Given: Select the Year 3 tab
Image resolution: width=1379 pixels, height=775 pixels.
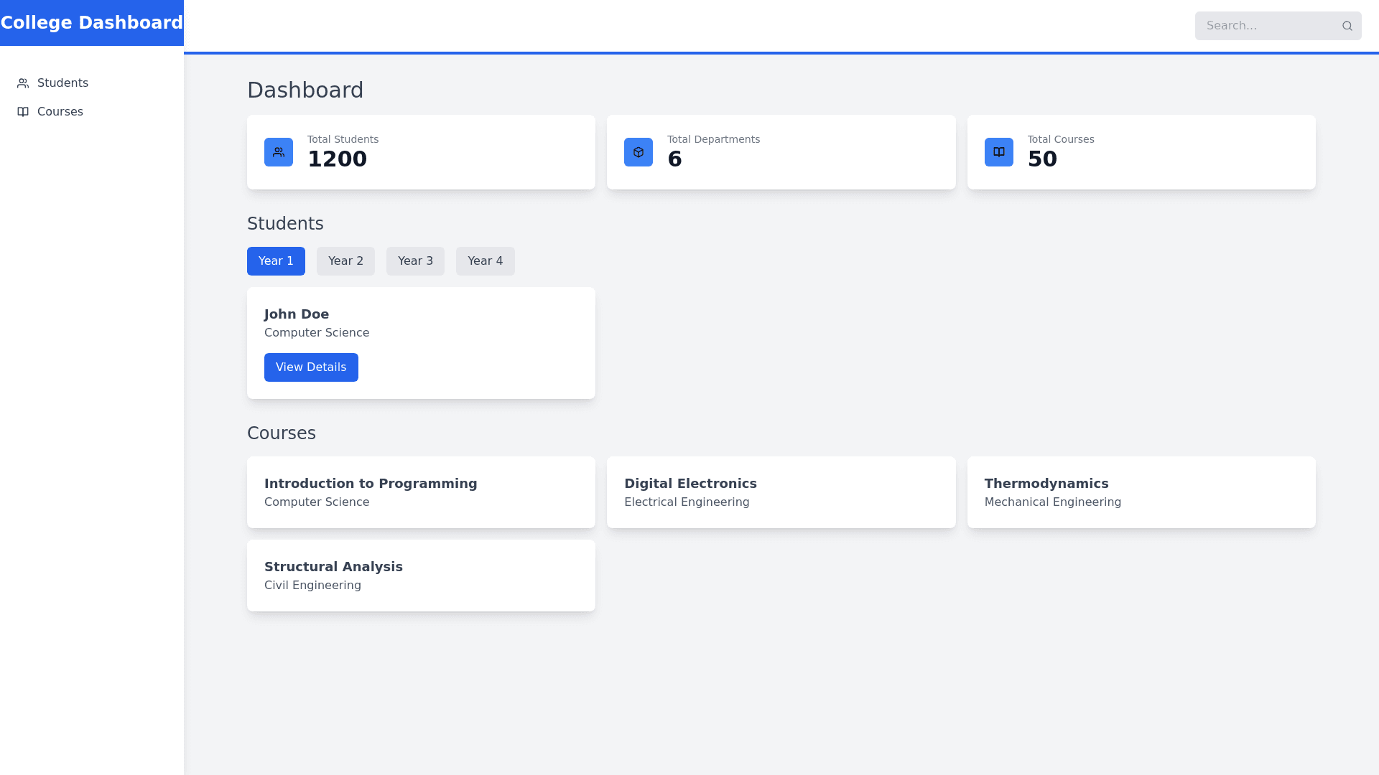Looking at the screenshot, I should [415, 261].
